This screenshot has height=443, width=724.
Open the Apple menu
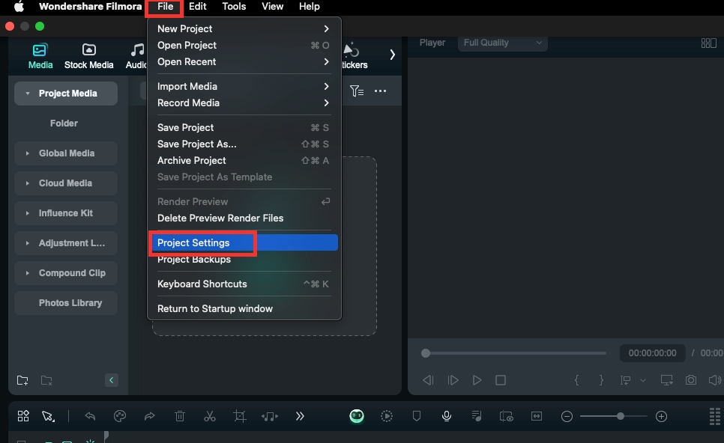19,7
